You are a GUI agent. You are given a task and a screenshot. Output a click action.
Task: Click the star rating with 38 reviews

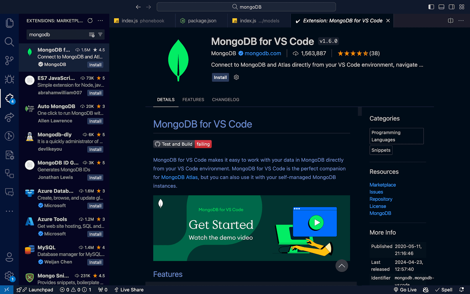(359, 54)
